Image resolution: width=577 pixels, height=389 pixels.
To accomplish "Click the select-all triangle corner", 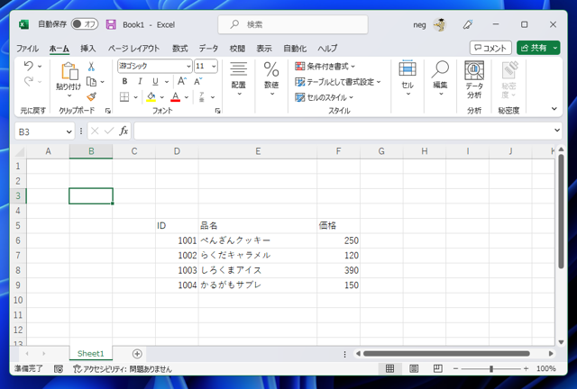I will (19, 151).
